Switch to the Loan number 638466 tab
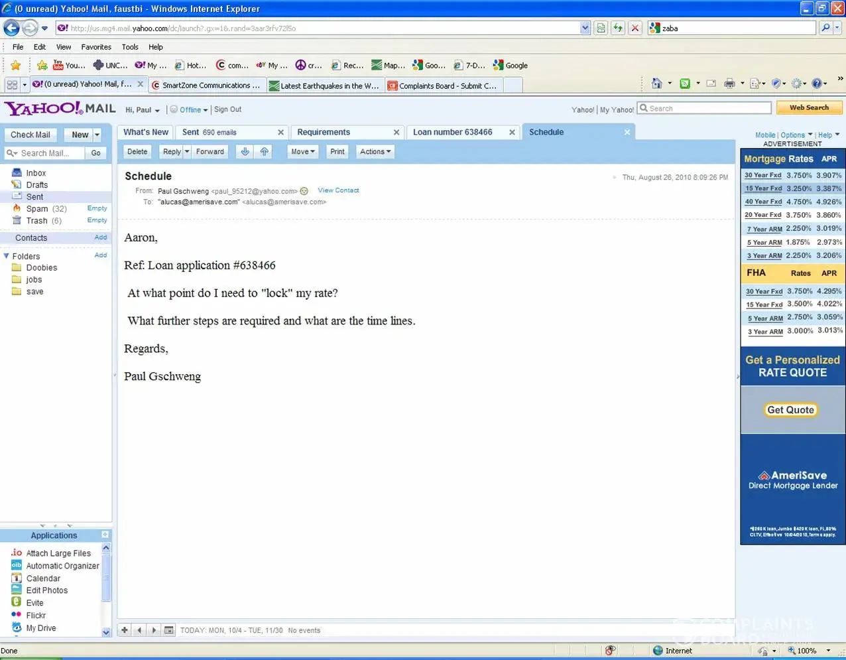This screenshot has height=660, width=846. coord(453,132)
